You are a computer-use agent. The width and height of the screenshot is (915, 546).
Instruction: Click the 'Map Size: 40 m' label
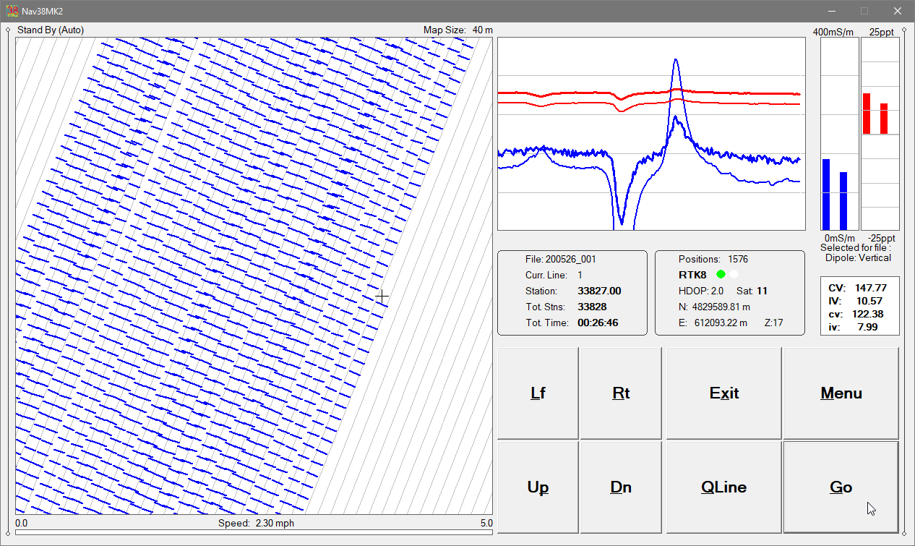pos(458,30)
